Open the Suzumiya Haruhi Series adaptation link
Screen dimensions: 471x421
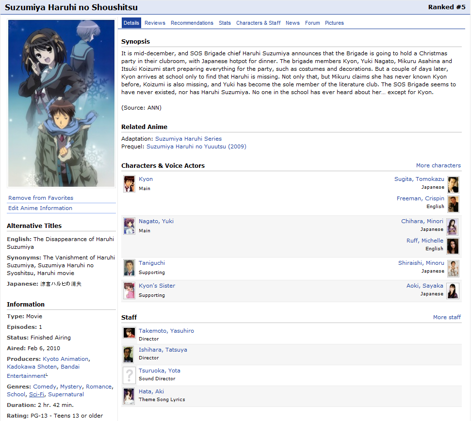[x=188, y=139]
